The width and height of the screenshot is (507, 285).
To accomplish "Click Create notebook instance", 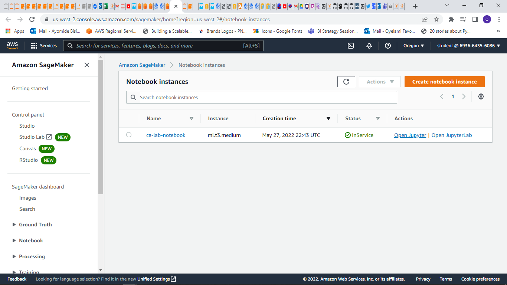I will [444, 81].
